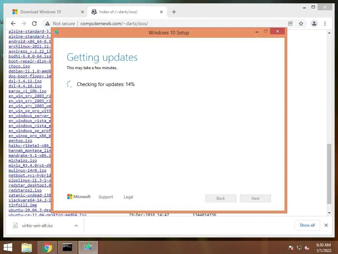Click the address bar URL computernewb.com

pyautogui.click(x=114, y=23)
